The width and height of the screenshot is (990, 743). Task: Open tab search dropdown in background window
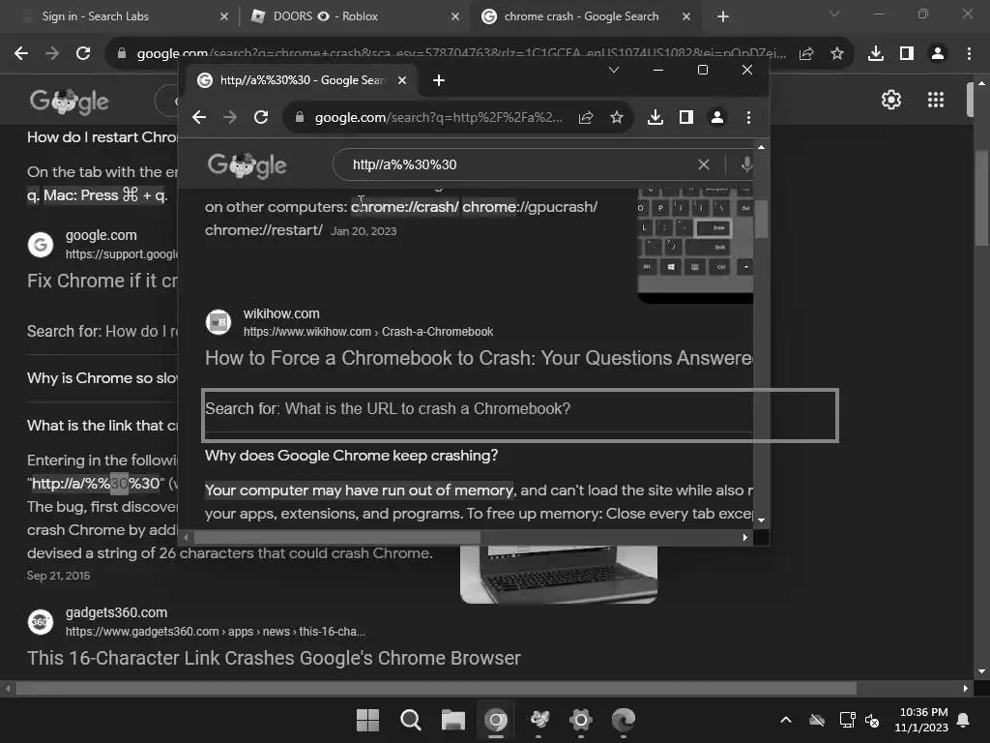click(x=834, y=14)
